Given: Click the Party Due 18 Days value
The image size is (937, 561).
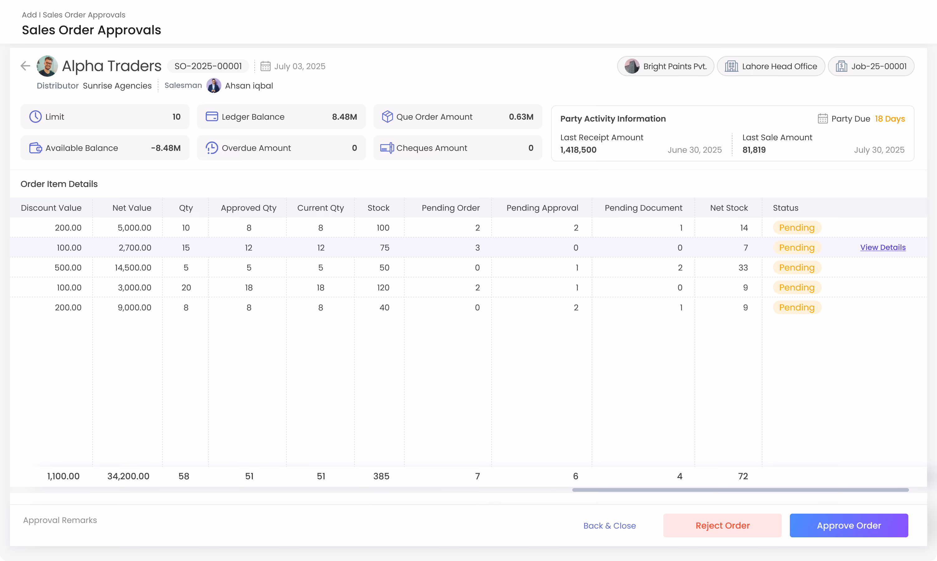Looking at the screenshot, I should click(x=890, y=119).
